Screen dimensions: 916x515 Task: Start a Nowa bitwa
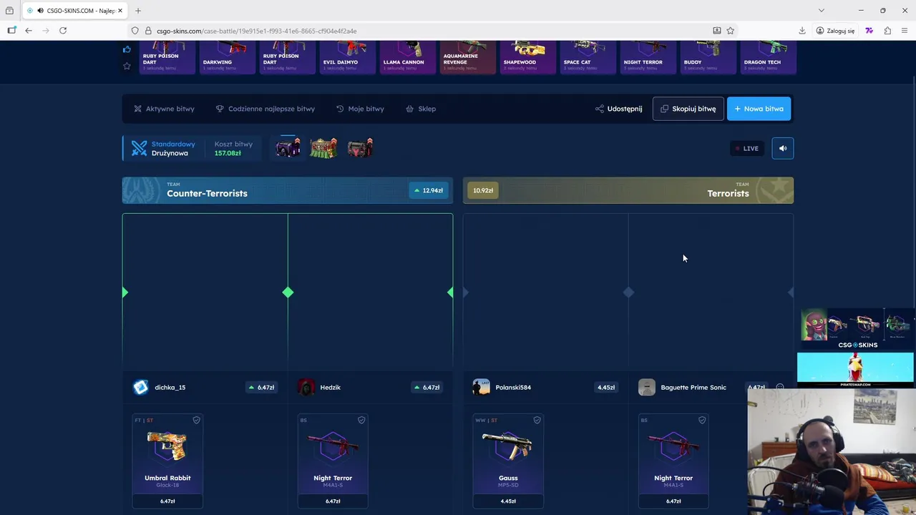[759, 109]
